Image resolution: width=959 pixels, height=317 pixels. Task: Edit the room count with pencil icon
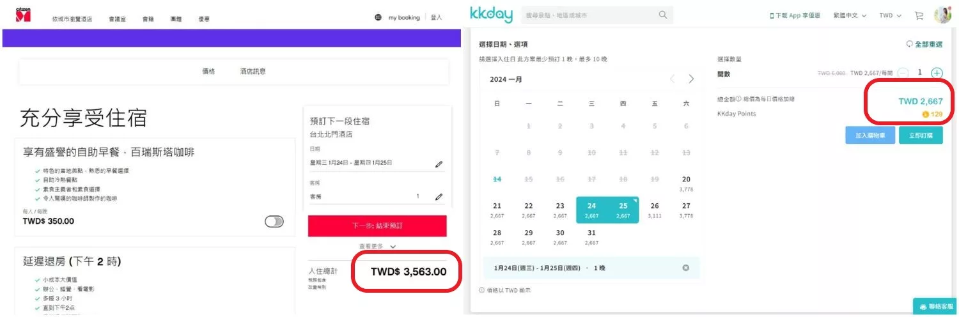click(x=439, y=197)
